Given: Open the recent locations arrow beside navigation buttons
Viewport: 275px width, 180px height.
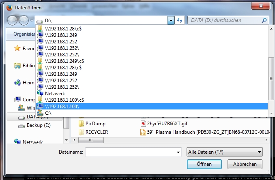Looking at the screenshot, I should click(32, 21).
